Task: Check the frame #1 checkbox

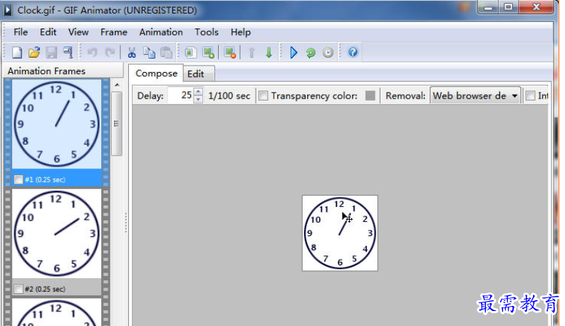Action: [x=19, y=180]
